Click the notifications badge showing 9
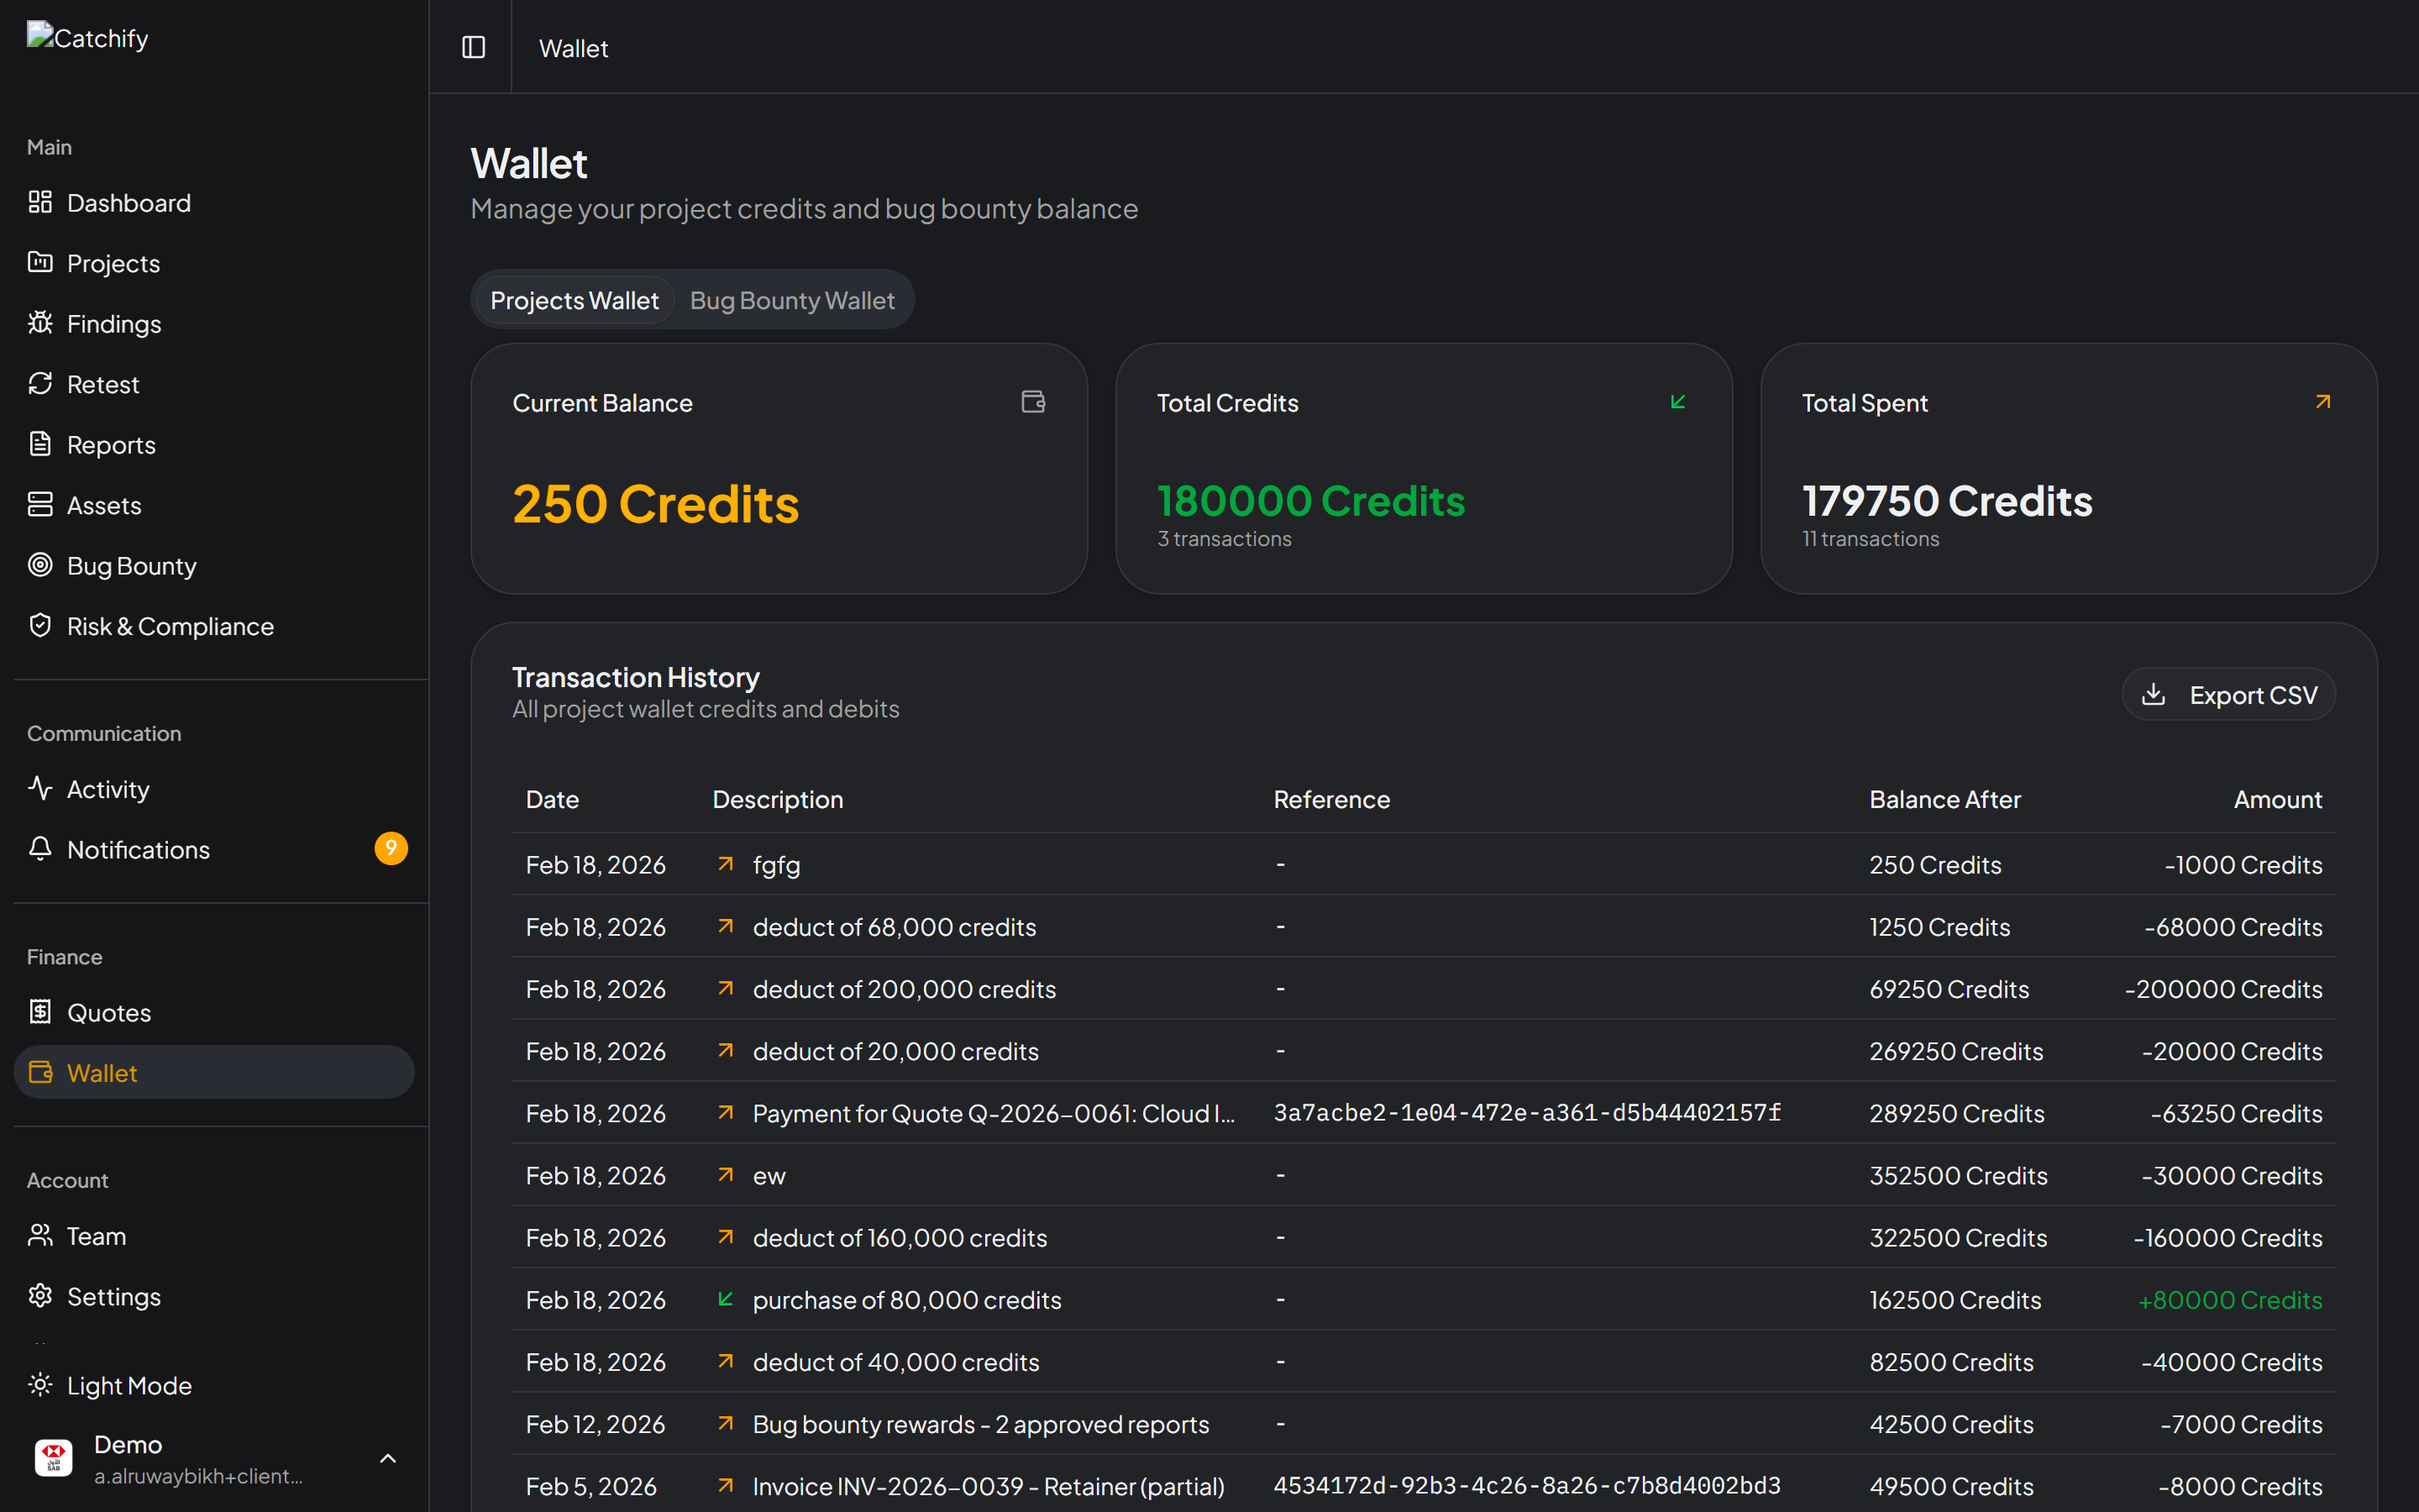 pos(392,848)
